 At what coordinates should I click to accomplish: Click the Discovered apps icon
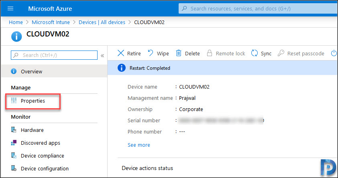14,143
